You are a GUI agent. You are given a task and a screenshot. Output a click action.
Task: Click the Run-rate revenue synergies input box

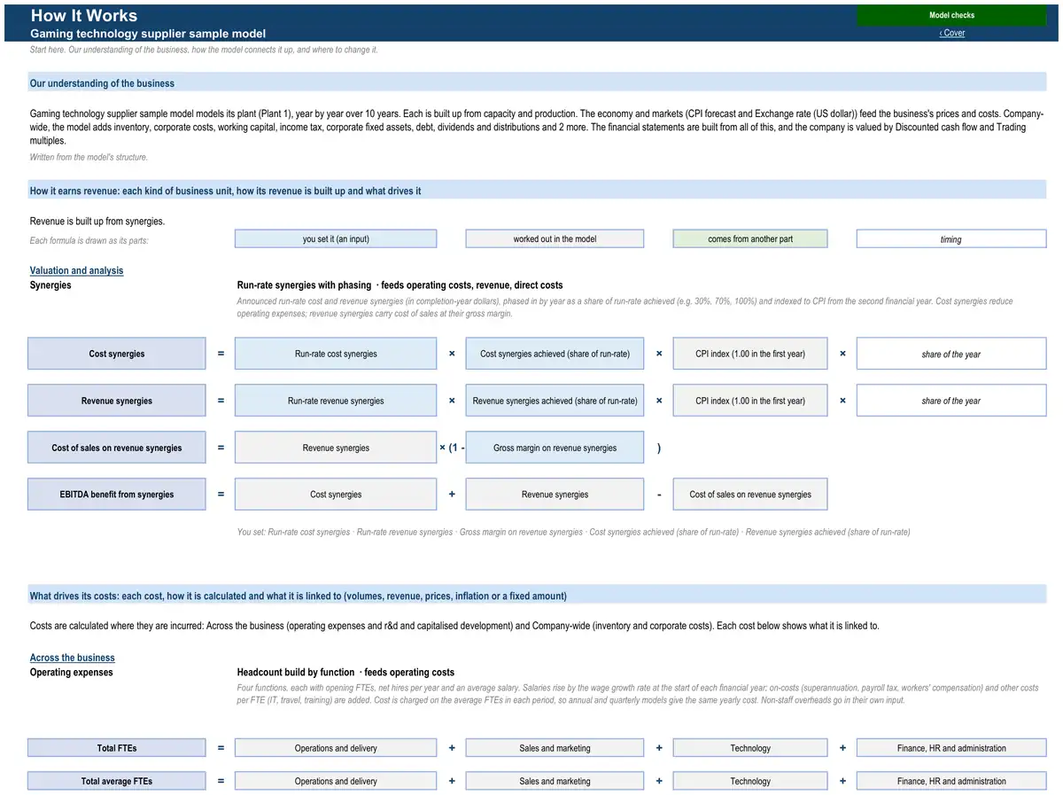coord(336,401)
